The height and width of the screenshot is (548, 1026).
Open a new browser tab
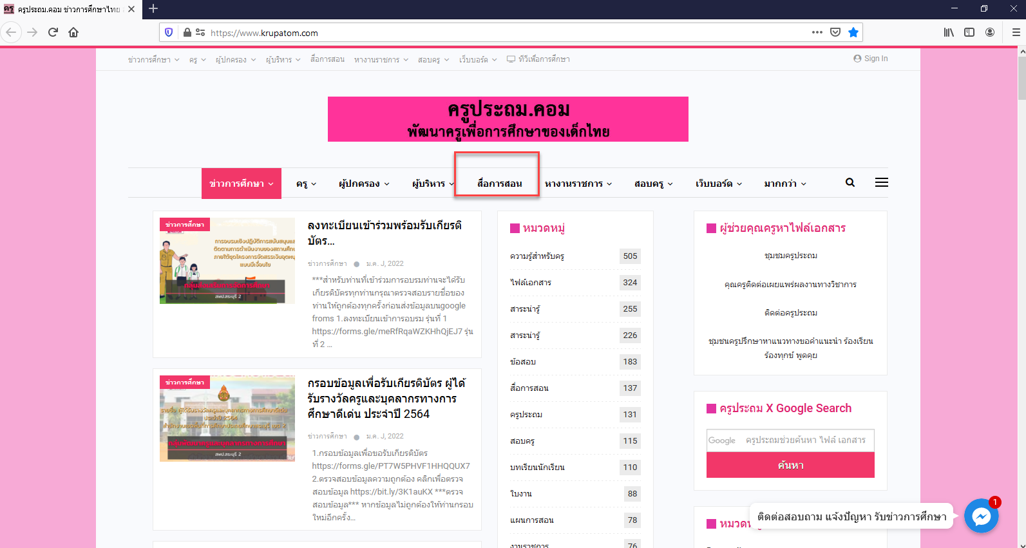tap(153, 9)
